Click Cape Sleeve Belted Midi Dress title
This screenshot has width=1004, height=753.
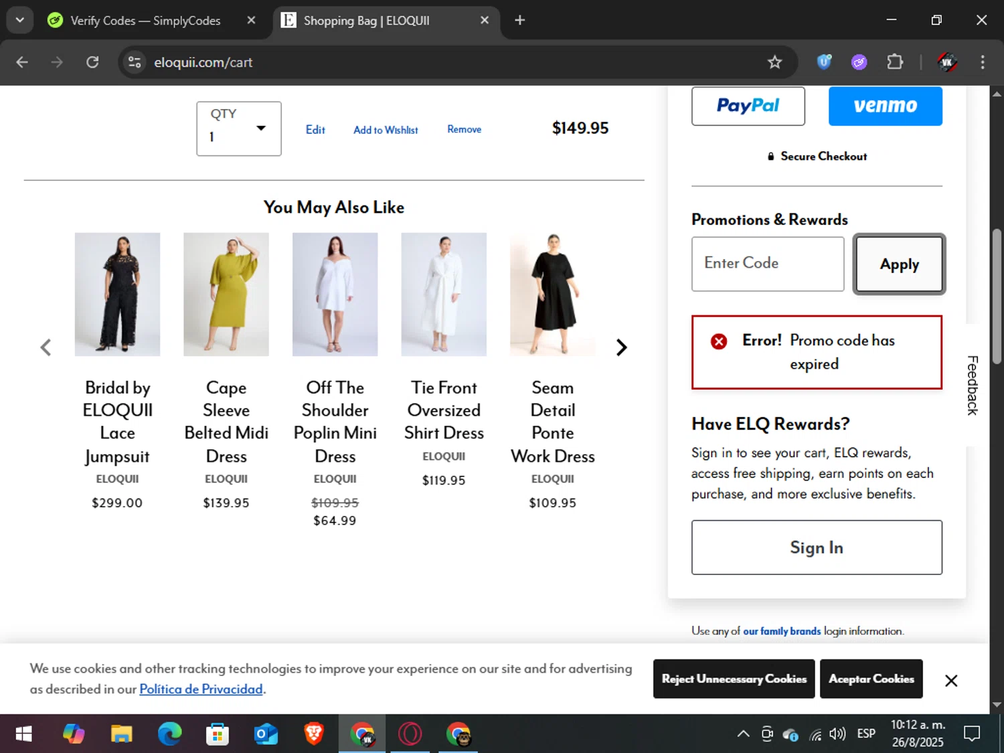click(226, 422)
